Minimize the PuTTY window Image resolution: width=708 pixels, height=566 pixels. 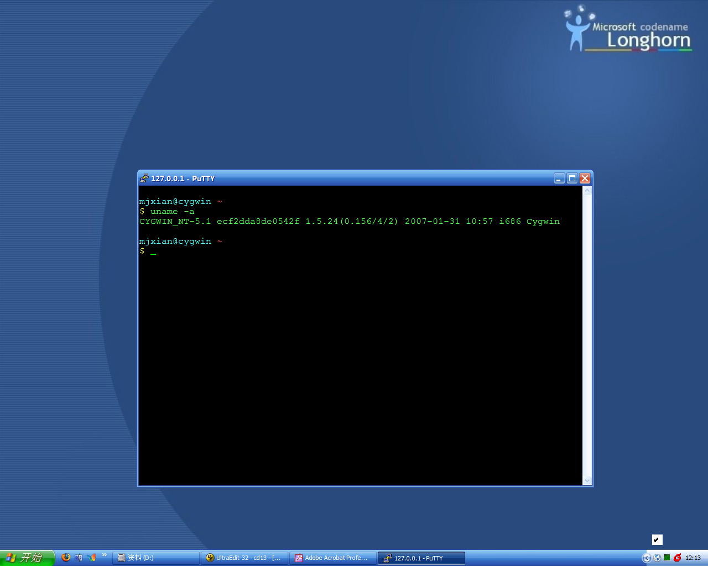[559, 178]
